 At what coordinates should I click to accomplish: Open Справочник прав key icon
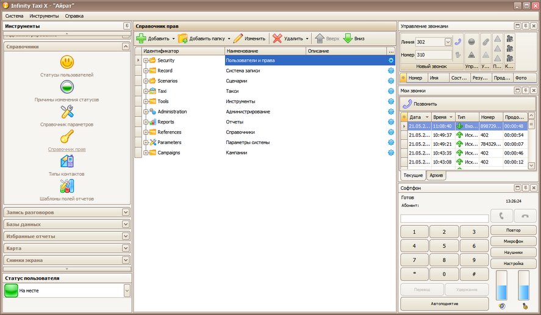point(67,137)
